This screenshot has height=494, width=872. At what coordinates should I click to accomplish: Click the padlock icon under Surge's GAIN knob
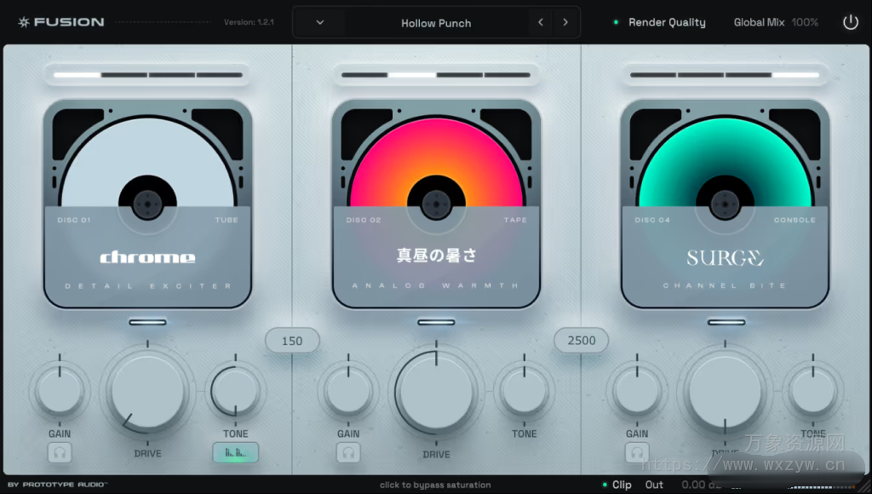pyautogui.click(x=637, y=452)
